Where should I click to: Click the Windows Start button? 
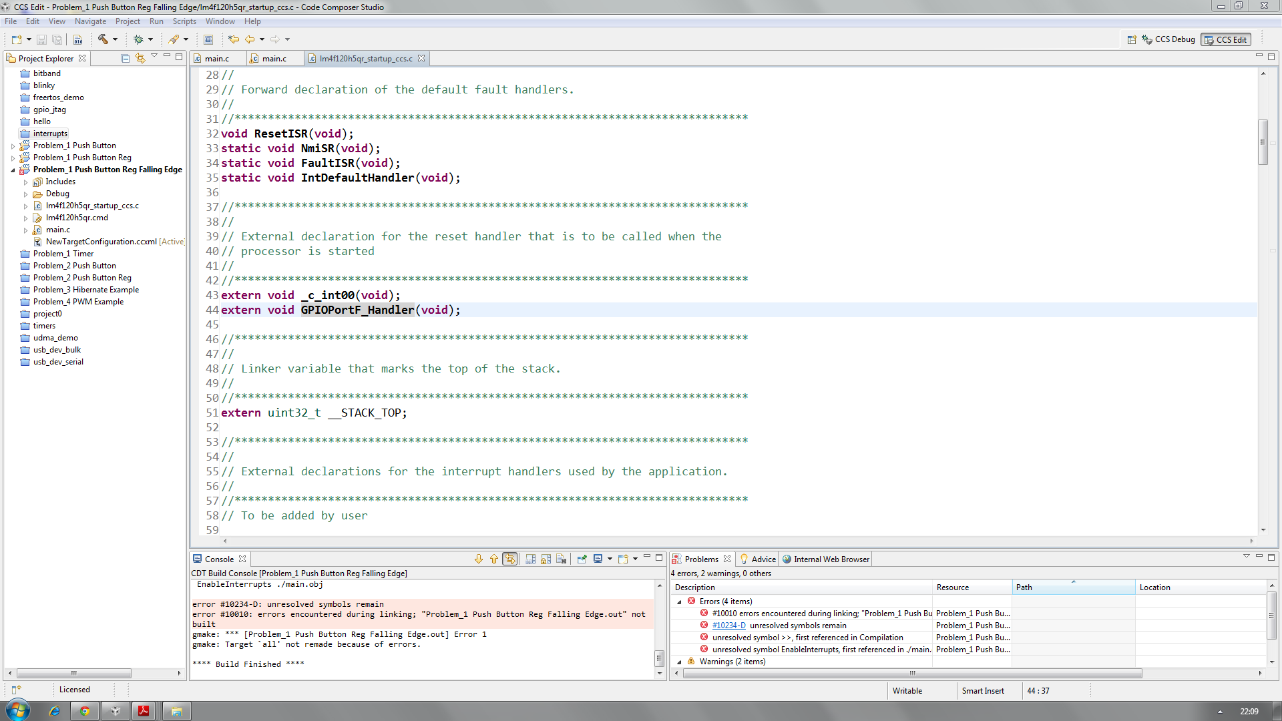(x=17, y=710)
